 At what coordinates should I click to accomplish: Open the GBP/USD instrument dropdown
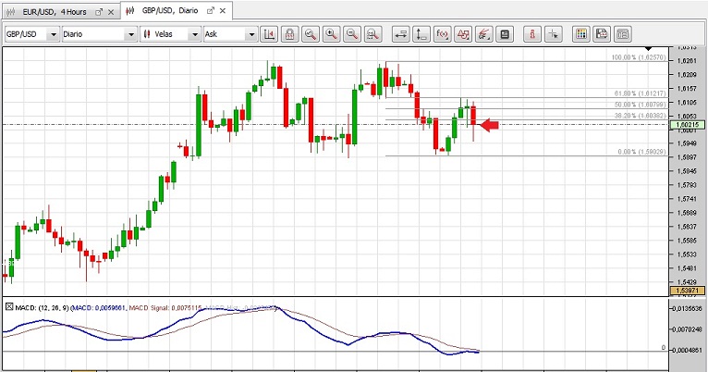[x=52, y=34]
